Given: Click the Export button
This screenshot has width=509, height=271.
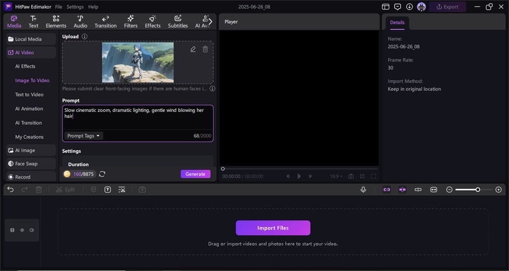Looking at the screenshot, I should [447, 7].
